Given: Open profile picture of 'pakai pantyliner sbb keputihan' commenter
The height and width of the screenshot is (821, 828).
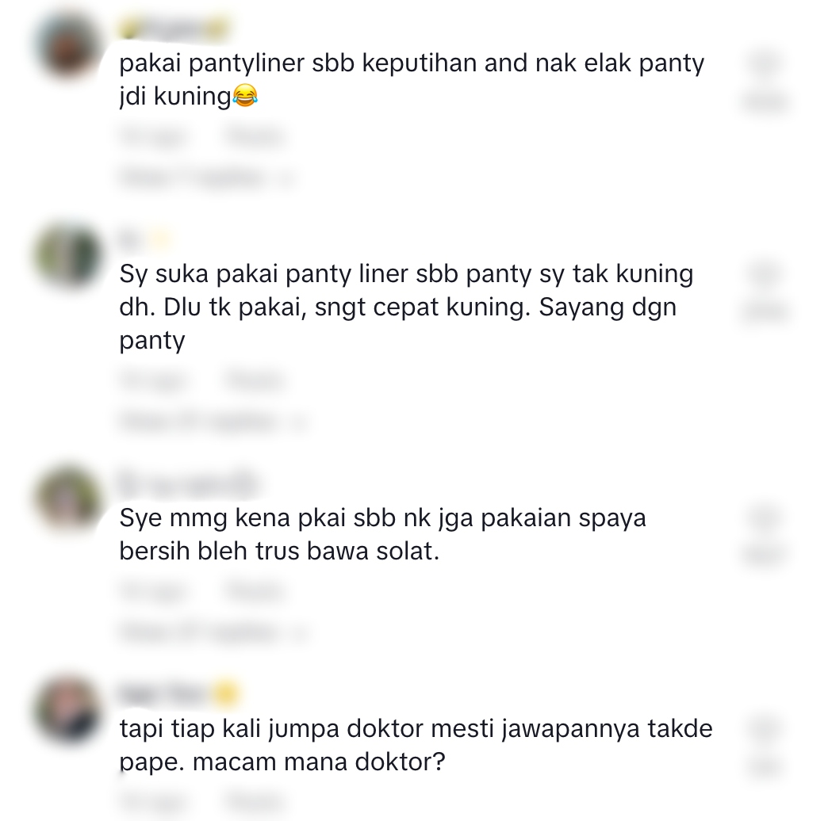Looking at the screenshot, I should coord(68,45).
